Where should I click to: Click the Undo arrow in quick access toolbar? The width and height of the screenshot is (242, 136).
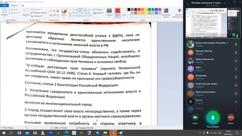point(9,2)
